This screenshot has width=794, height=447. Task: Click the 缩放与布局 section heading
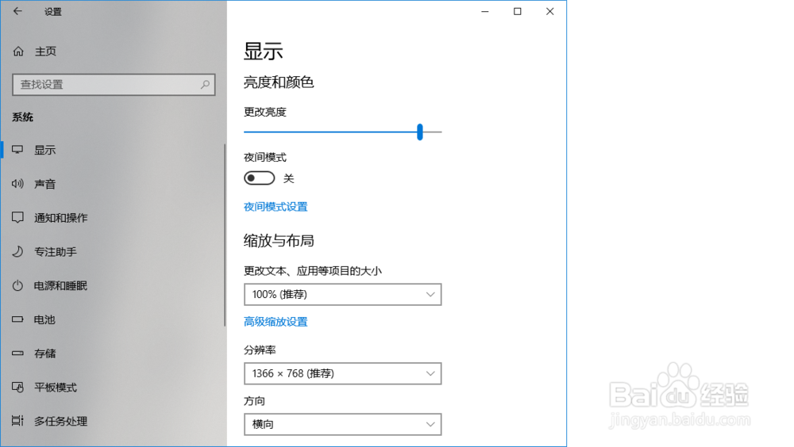coord(279,241)
